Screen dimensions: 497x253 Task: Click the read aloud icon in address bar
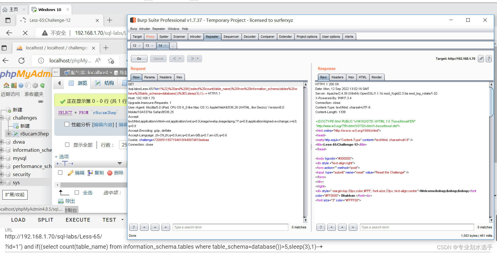click(98, 60)
